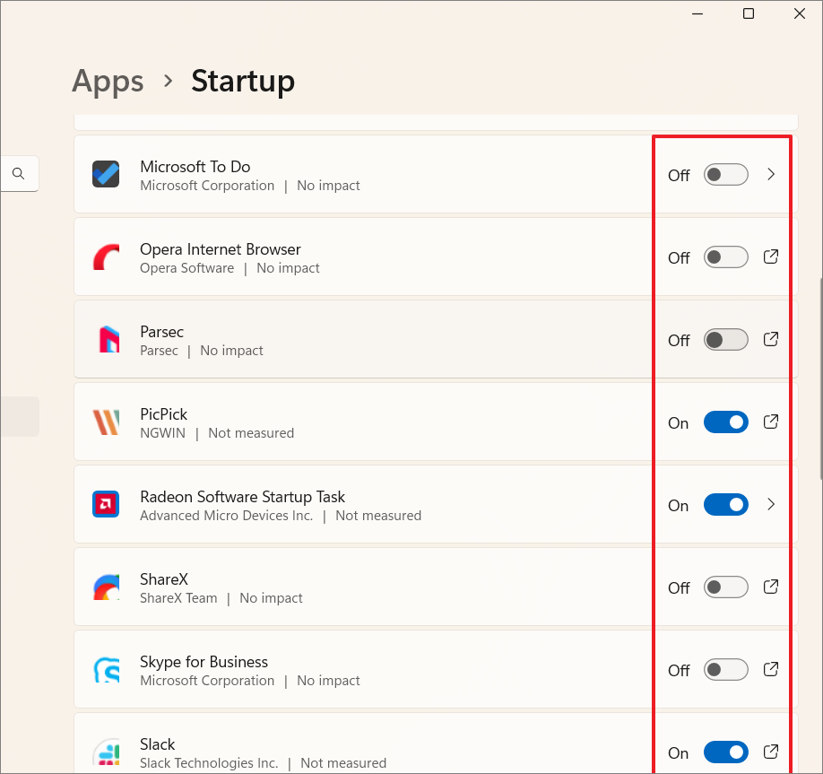Expand Microsoft To Do details chevron

(770, 174)
